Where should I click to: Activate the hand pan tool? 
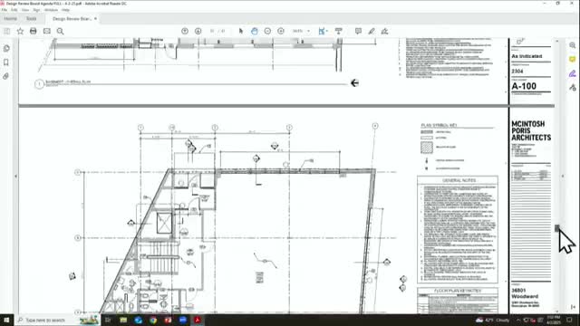pos(254,31)
